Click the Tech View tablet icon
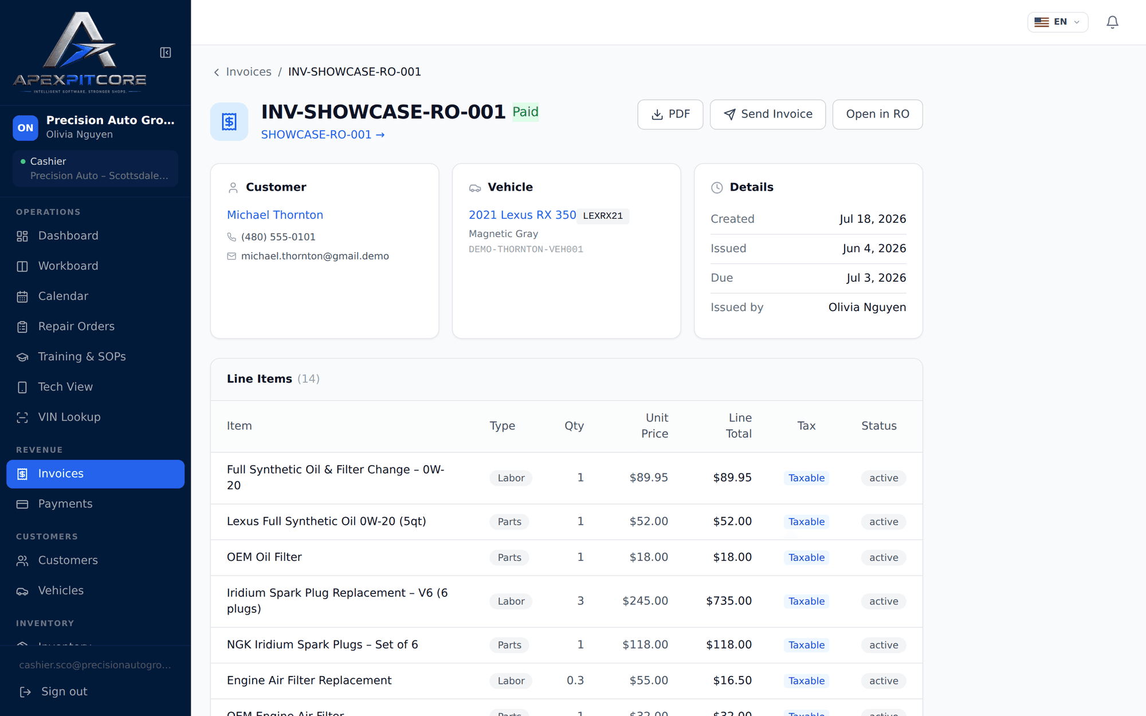Viewport: 1146px width, 716px height. point(22,387)
